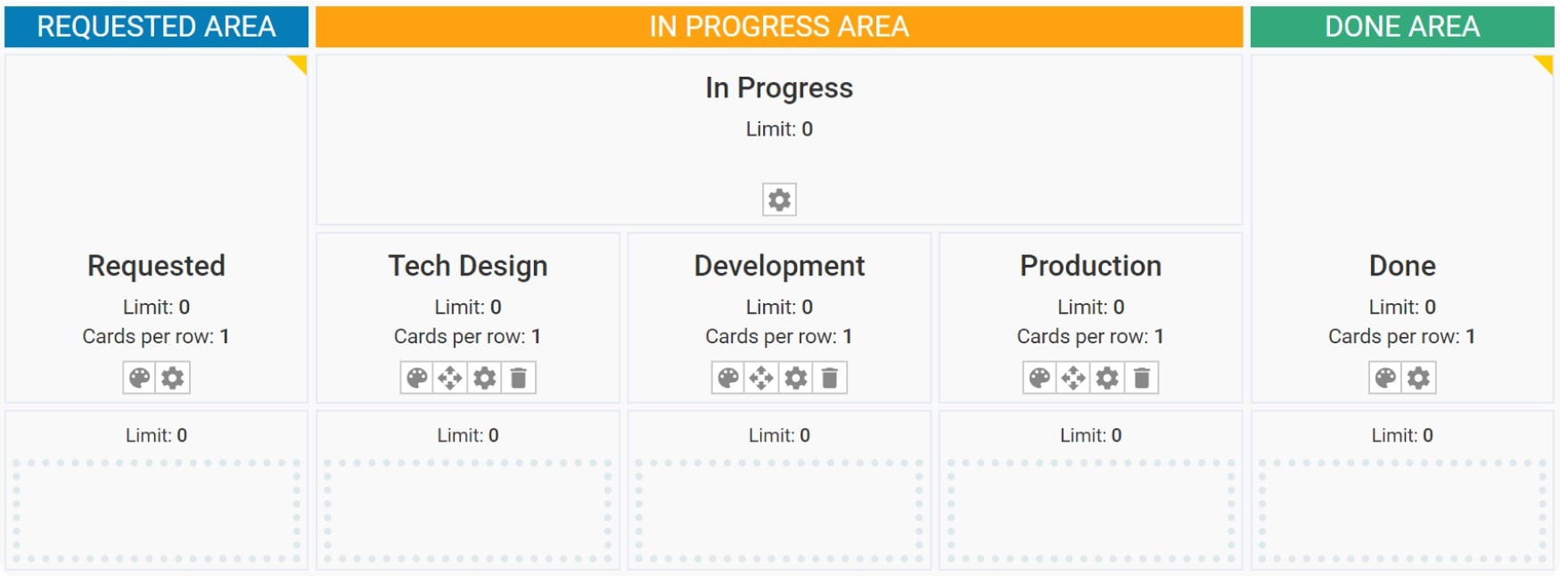
Task: Delete the Development column
Action: click(830, 377)
